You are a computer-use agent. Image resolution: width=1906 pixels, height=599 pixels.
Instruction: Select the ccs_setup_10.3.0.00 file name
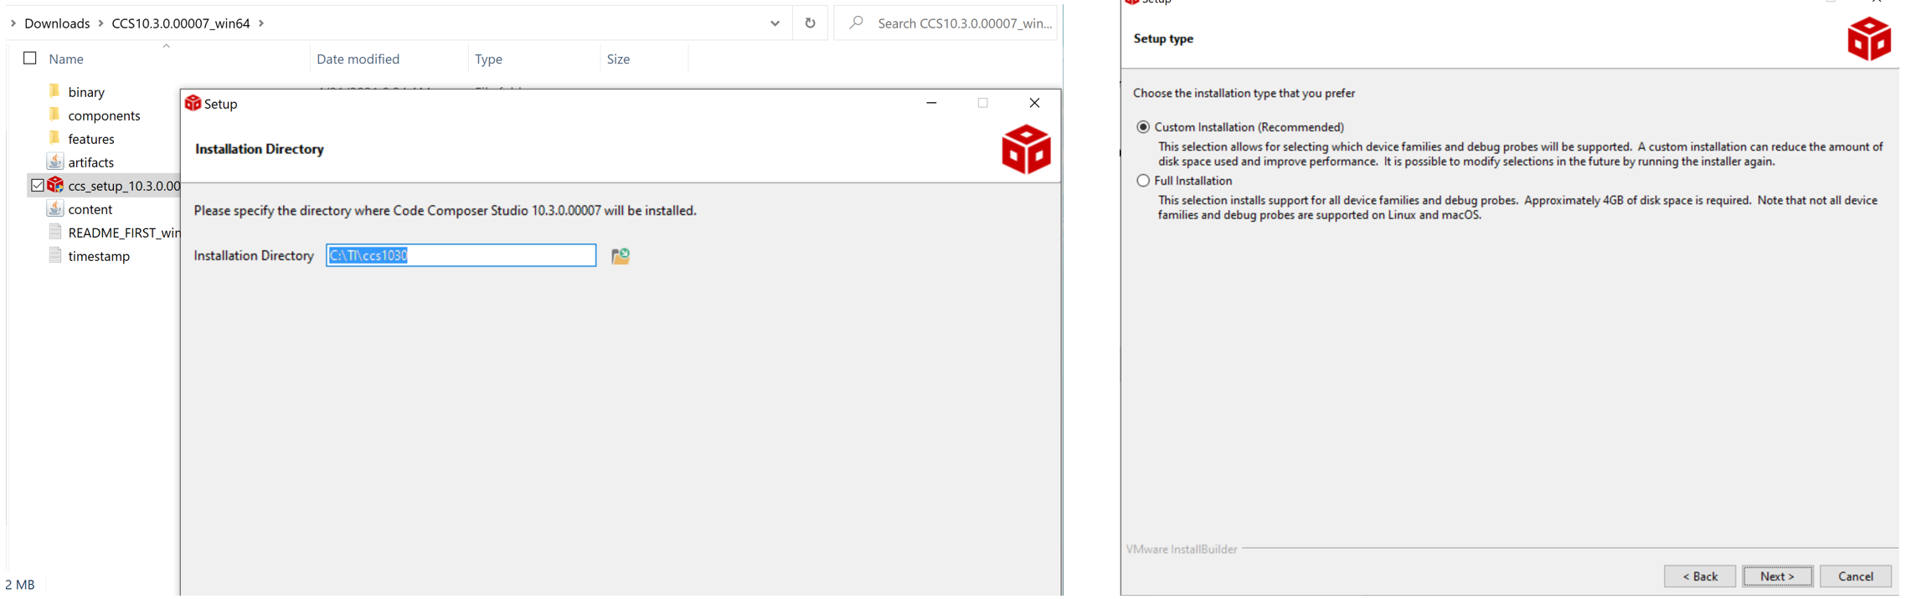tap(124, 186)
